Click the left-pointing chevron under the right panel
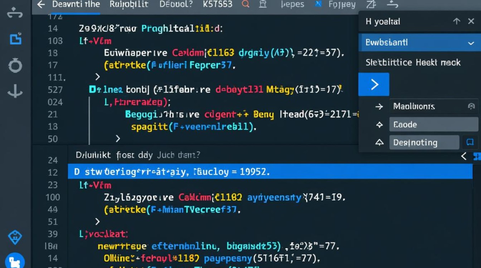Viewport: 481px width, 268px height. (x=464, y=156)
